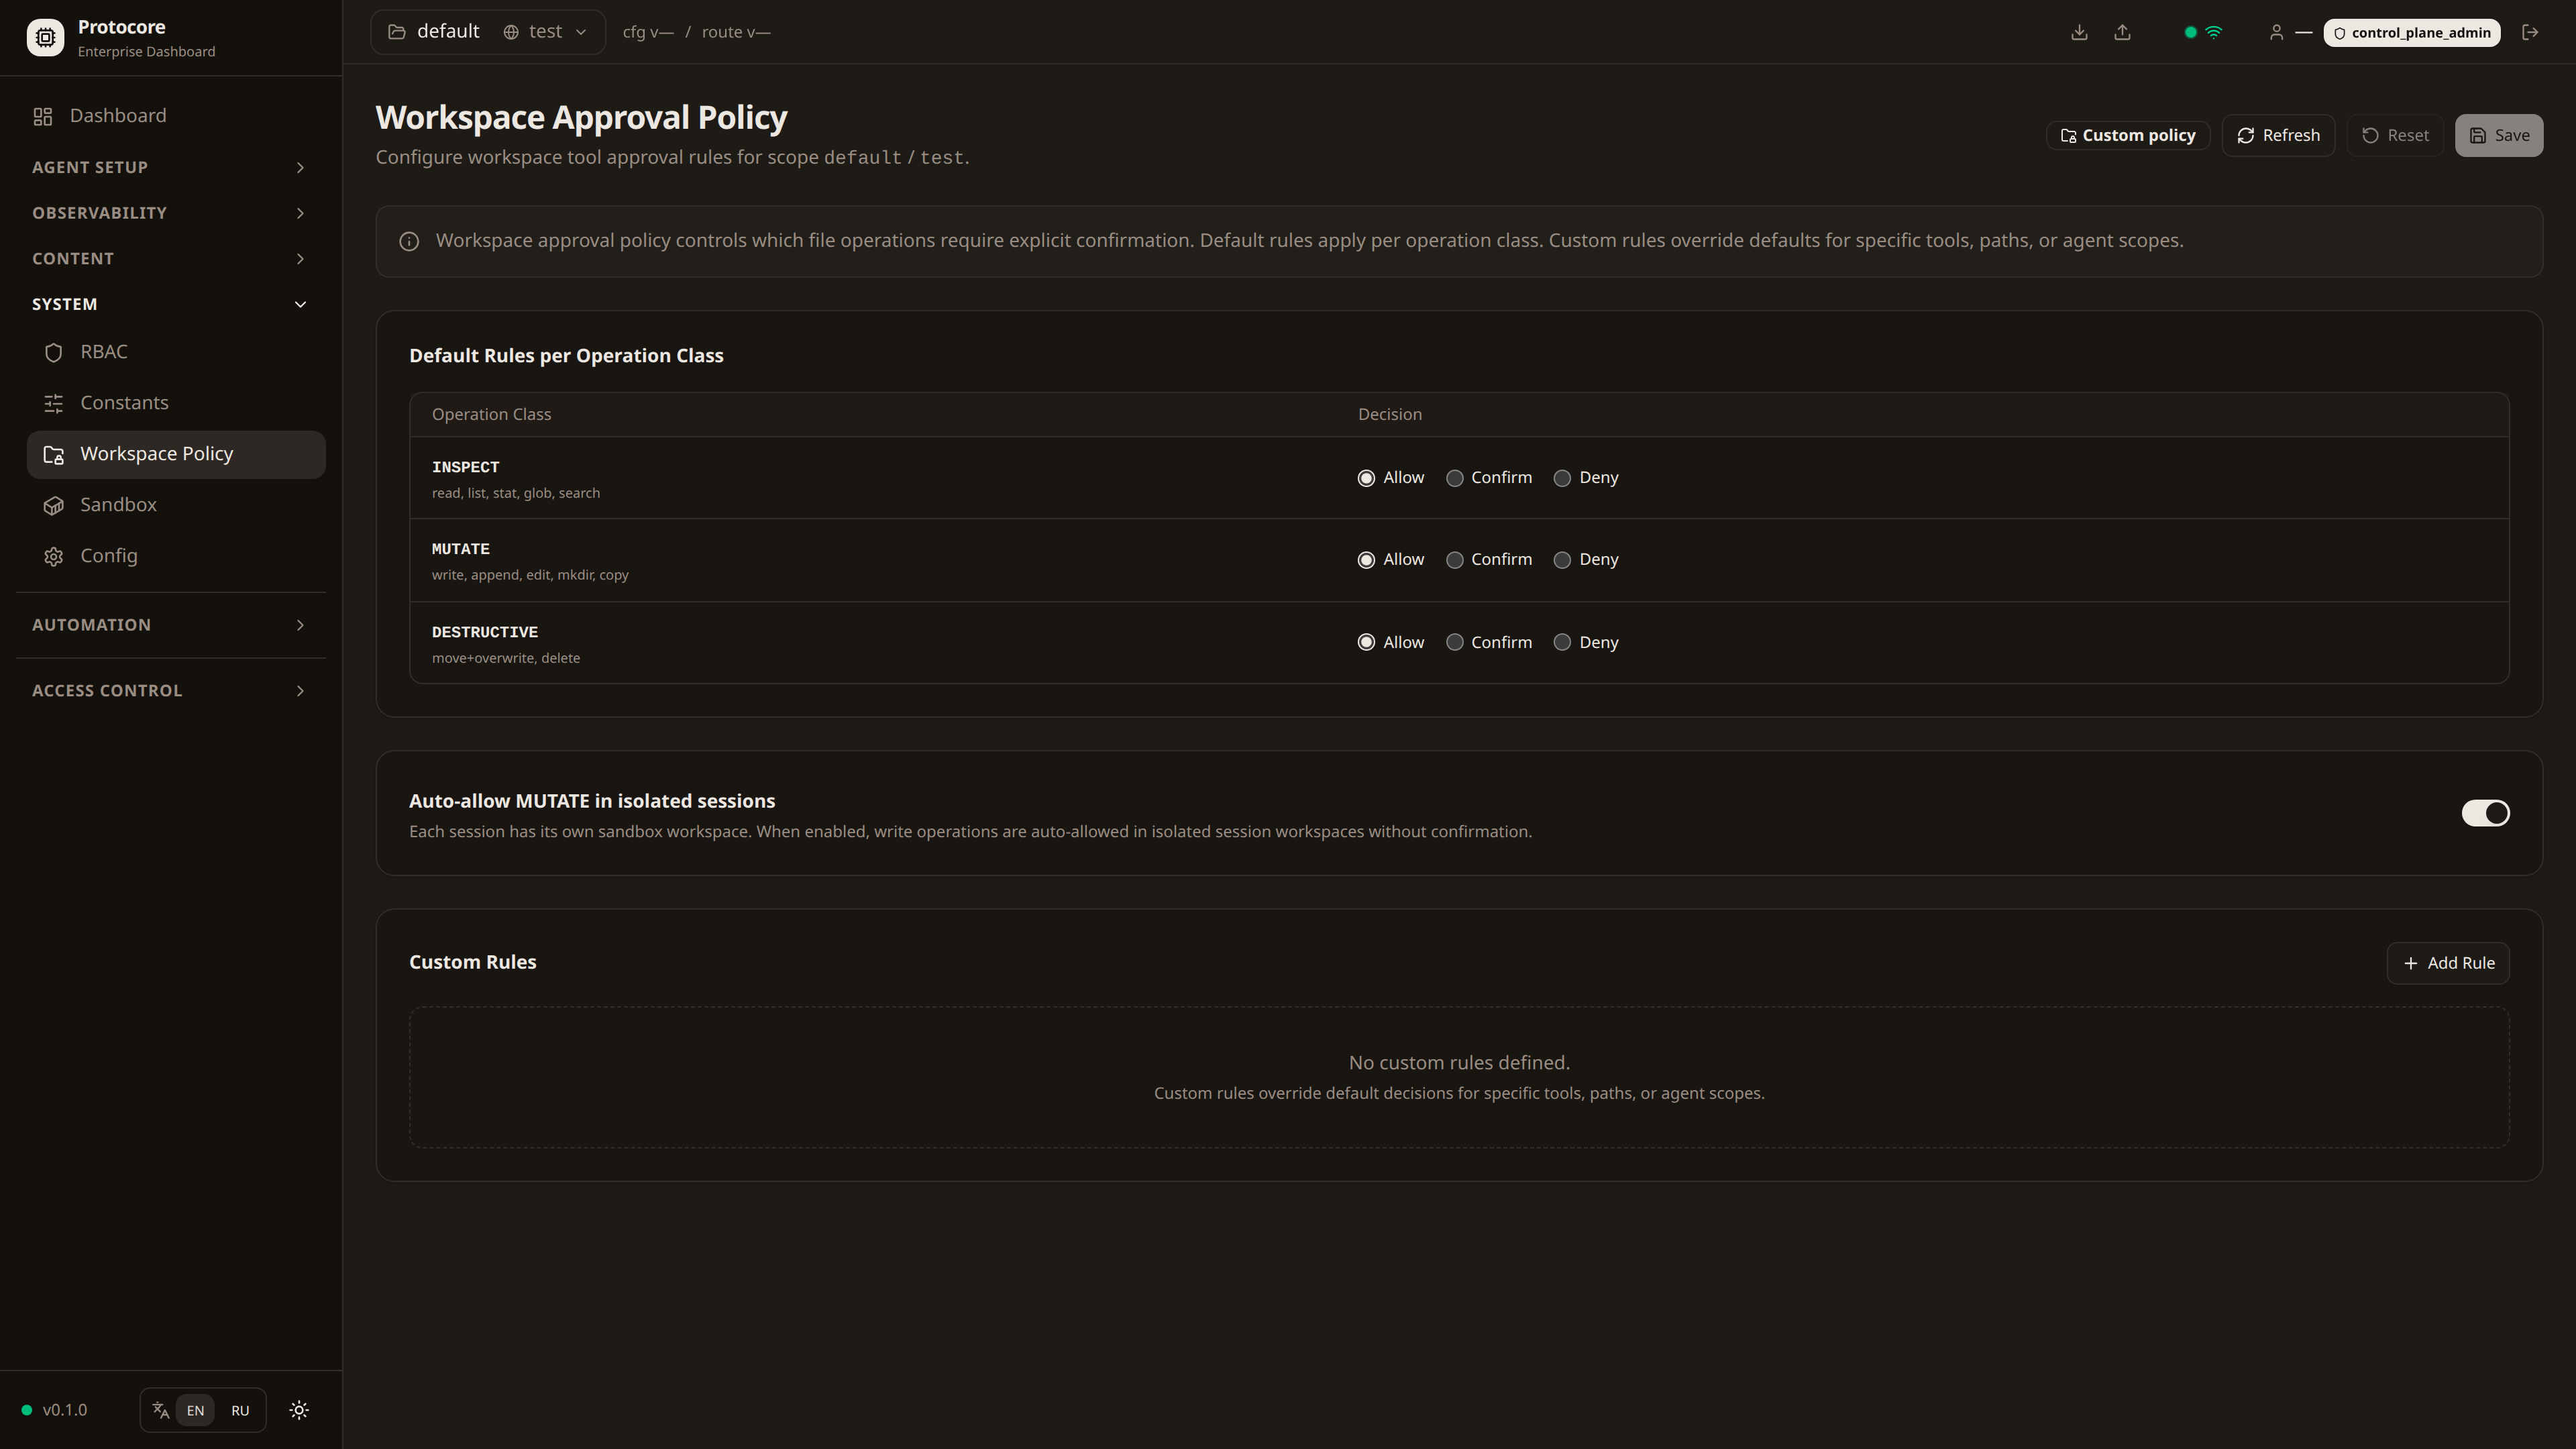The width and height of the screenshot is (2576, 1449).
Task: Go to RBAC page in sidebar
Action: click(x=104, y=352)
